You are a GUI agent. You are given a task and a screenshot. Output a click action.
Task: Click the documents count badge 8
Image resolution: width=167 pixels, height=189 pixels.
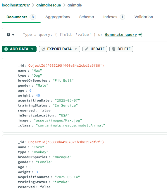pos(33,17)
